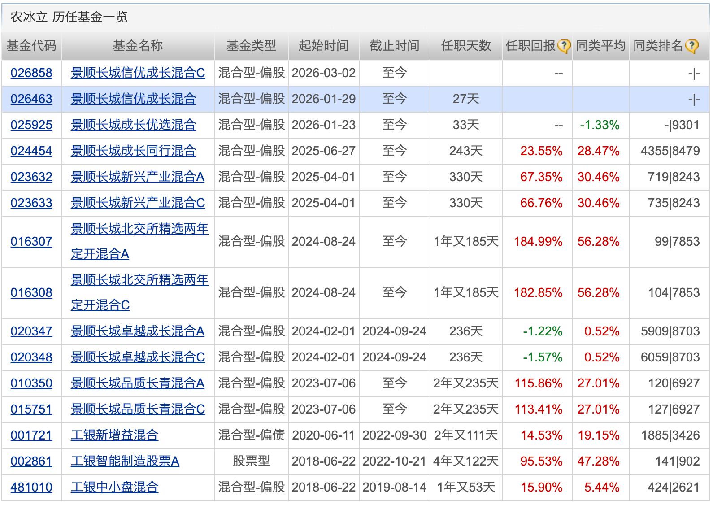Image resolution: width=713 pixels, height=505 pixels.
Task: Click fund code 016308
Action: pos(31,292)
